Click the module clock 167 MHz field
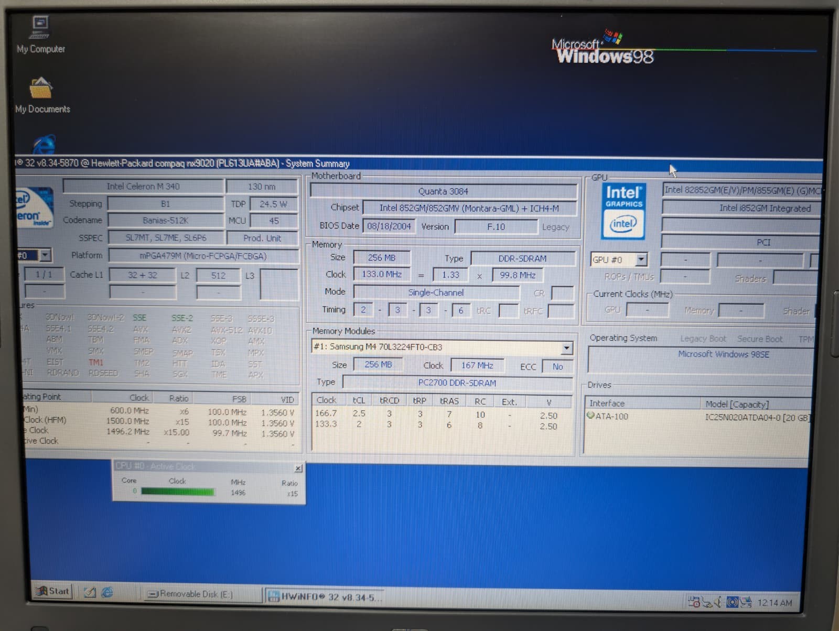This screenshot has height=631, width=839. [x=477, y=365]
